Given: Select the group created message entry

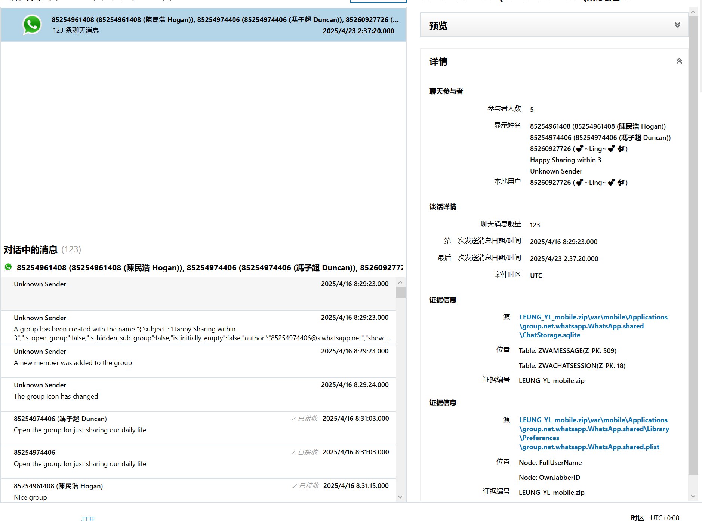Looking at the screenshot, I should [198, 327].
